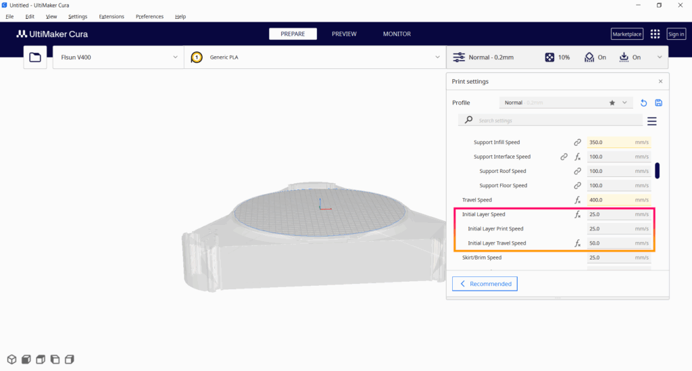Switch to the PREPARE stage

click(293, 34)
